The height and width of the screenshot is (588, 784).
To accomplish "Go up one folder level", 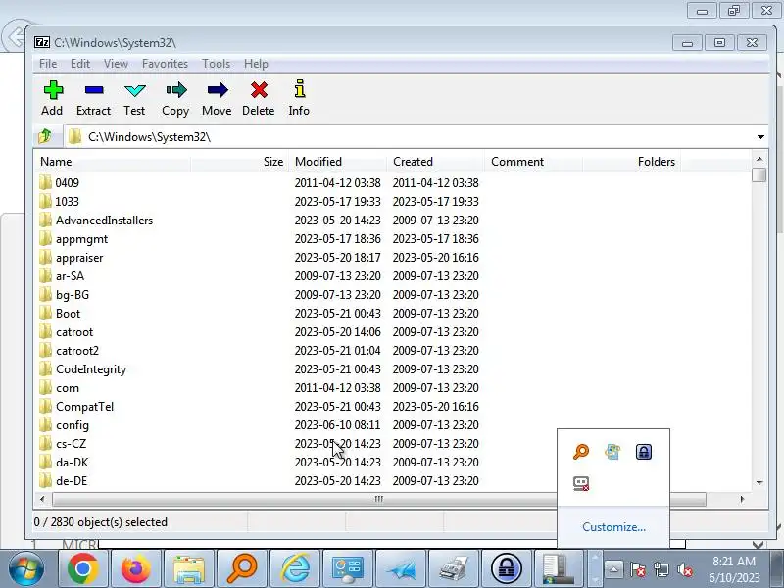I will coord(45,136).
